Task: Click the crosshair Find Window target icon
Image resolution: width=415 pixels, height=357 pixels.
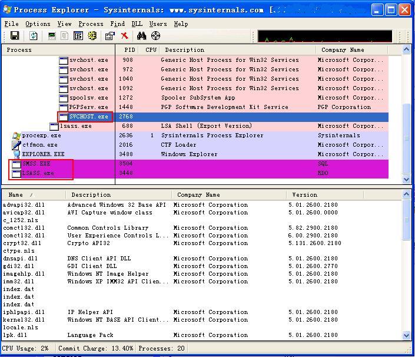Action: pyautogui.click(x=156, y=36)
